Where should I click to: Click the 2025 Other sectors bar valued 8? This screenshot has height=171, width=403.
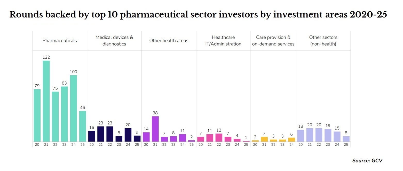tap(346, 139)
